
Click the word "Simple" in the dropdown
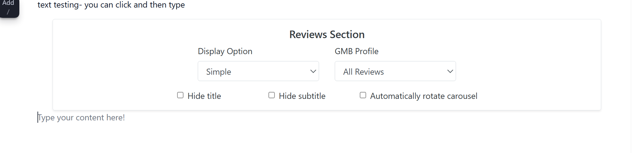click(x=218, y=72)
